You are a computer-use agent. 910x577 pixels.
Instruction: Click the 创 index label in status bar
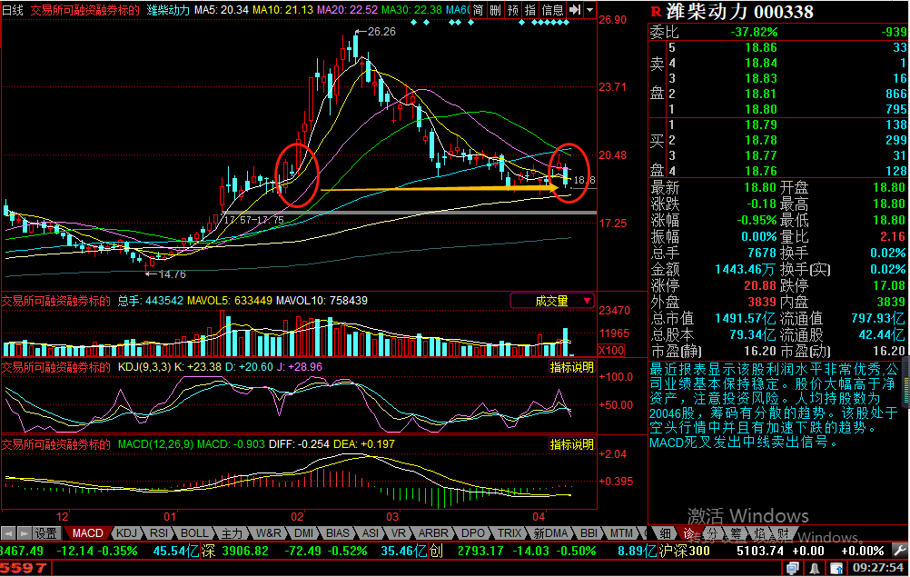[x=436, y=551]
